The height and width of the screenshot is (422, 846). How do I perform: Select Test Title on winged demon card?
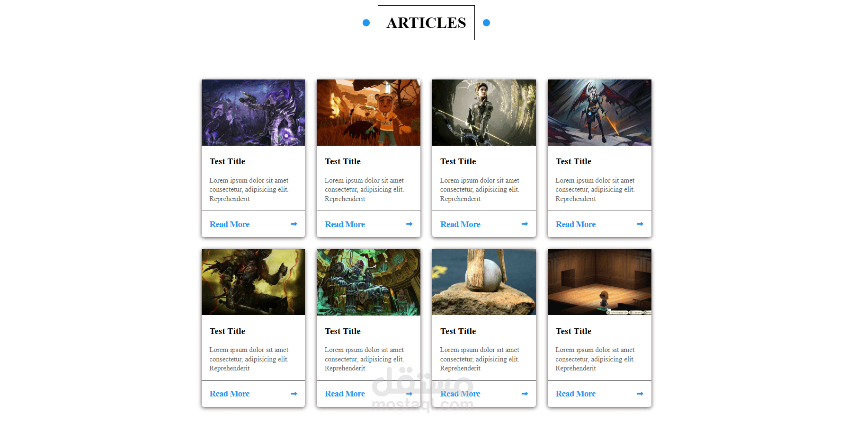click(x=573, y=161)
